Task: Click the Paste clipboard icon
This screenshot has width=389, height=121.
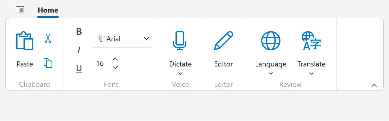Action: pyautogui.click(x=24, y=41)
